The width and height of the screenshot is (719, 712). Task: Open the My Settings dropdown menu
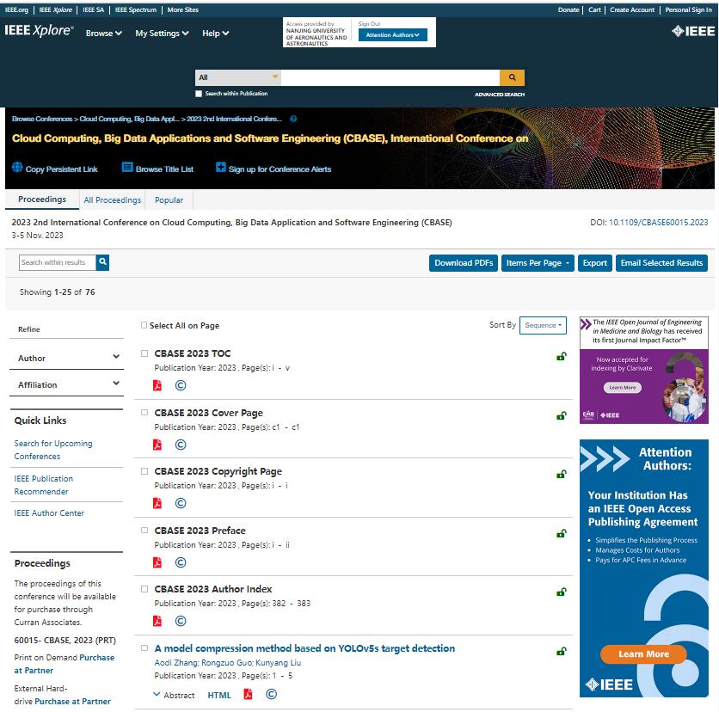(162, 33)
